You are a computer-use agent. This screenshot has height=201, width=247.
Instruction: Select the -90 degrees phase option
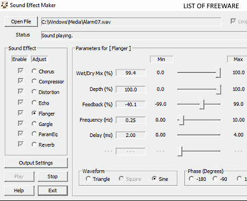click(215, 179)
